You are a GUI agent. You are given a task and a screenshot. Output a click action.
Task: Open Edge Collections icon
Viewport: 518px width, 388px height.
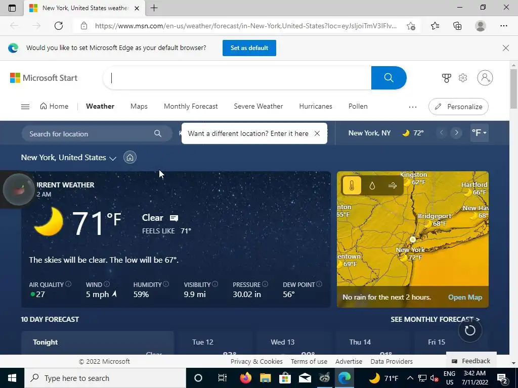pos(457,26)
